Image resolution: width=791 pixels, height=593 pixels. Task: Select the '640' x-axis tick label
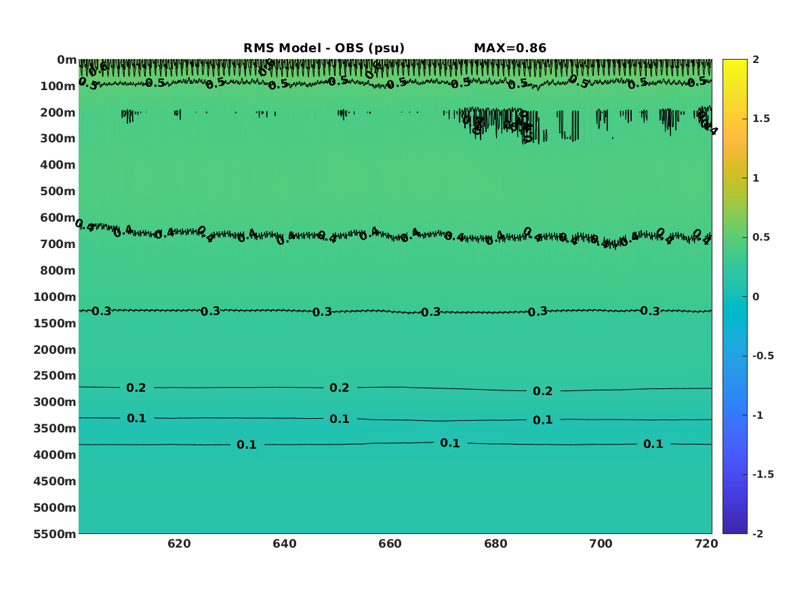[285, 544]
